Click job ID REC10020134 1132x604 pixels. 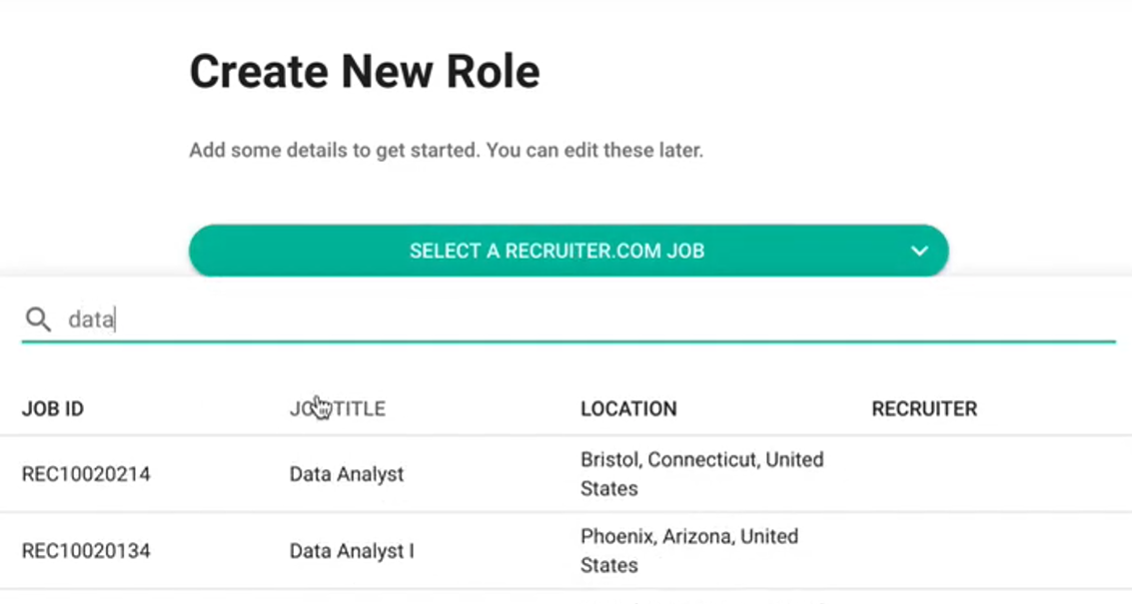coord(86,551)
